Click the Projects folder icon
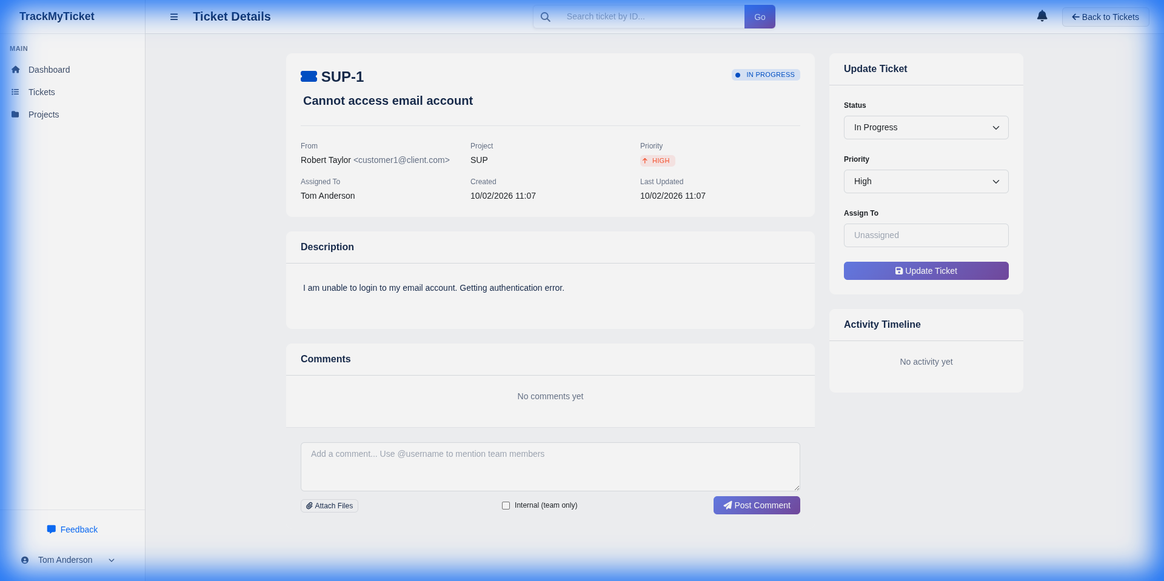1164x581 pixels. tap(15, 115)
